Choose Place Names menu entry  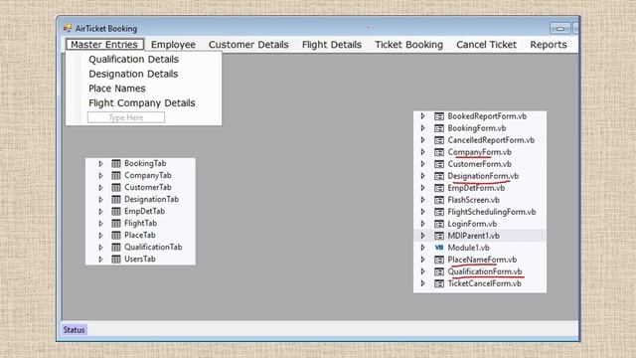(117, 89)
